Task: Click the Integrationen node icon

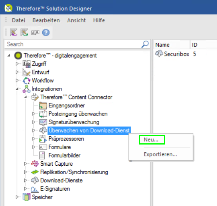Action: pos(26,89)
